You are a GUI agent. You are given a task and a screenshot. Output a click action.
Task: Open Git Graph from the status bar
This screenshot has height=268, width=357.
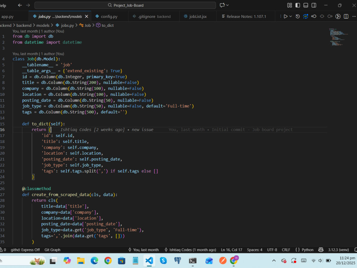pos(52,250)
